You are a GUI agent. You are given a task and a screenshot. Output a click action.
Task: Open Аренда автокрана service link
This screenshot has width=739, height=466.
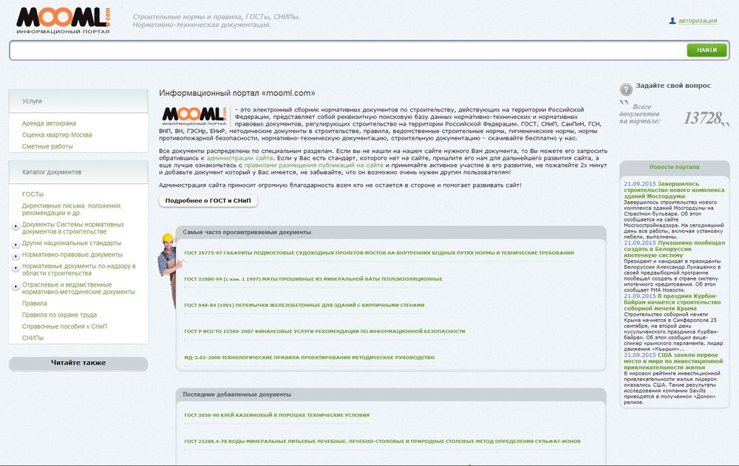click(x=49, y=123)
